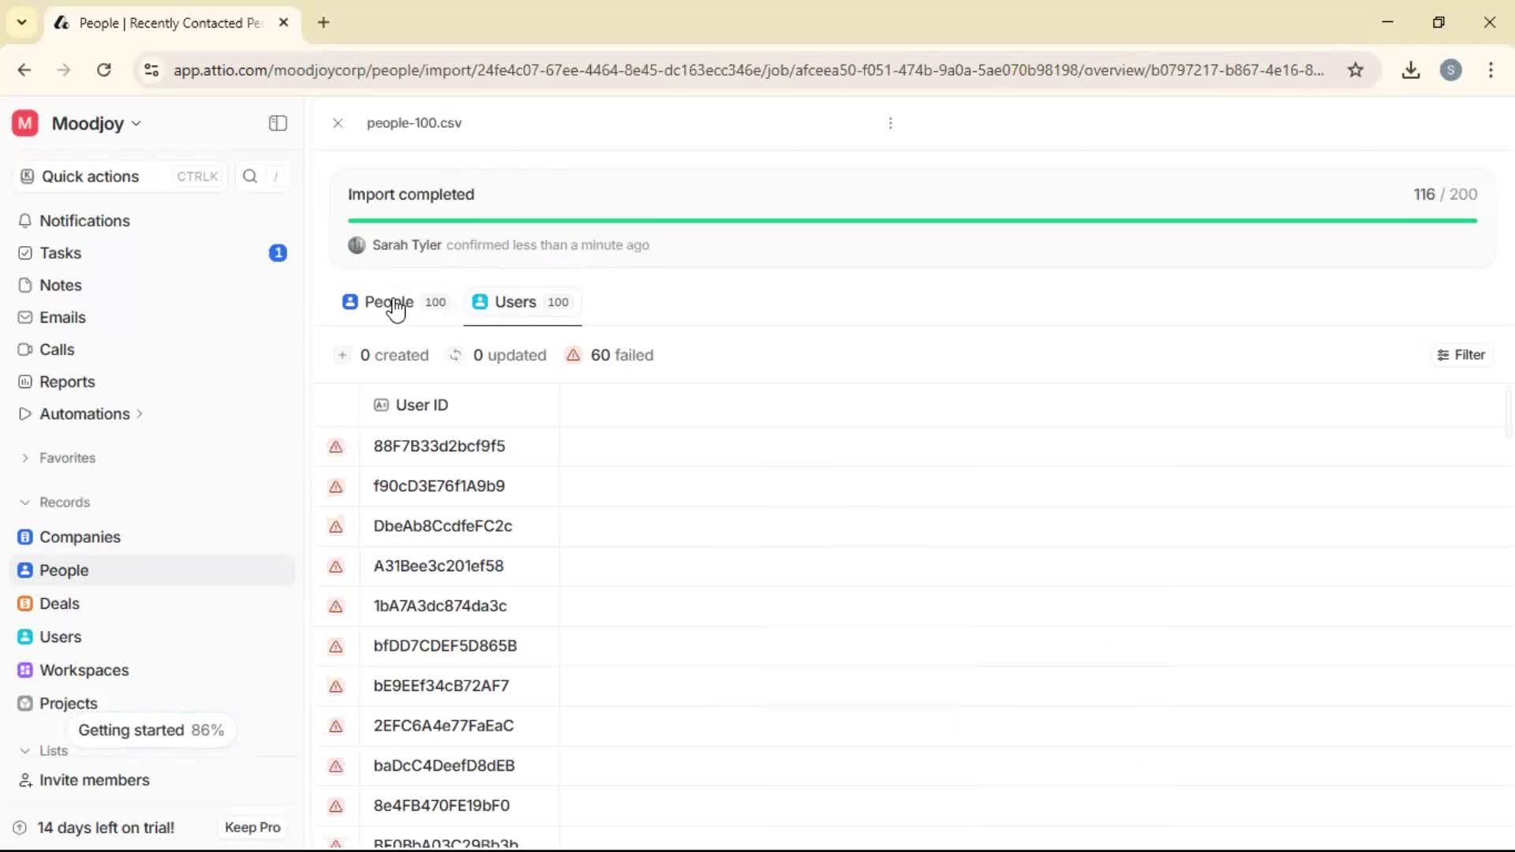Open the Calls section
1515x852 pixels.
[56, 349]
